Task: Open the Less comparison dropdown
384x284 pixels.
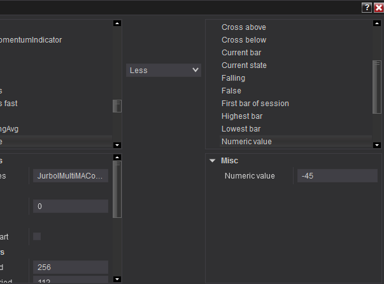Action: 164,71
